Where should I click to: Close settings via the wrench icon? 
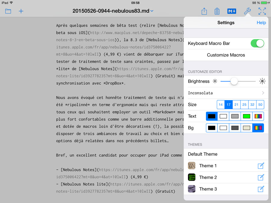tap(247, 11)
